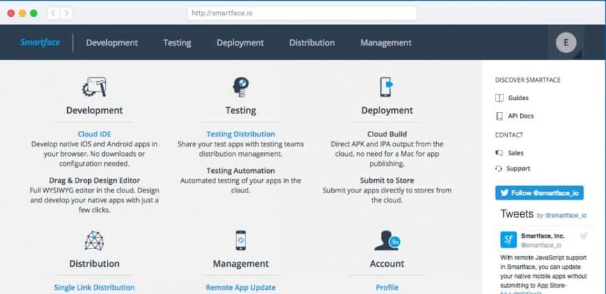Screen dimensions: 606x294
Task: Contact Sales from the sidebar
Action: [516, 152]
